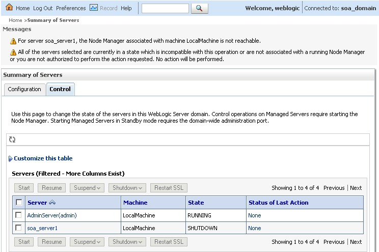Click the top Restart SSL button
This screenshot has height=252, width=379.
pos(169,188)
